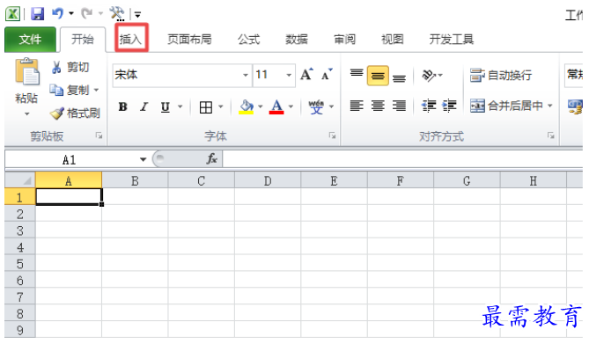Click 合并后居中 Merge and Center
Image resolution: width=589 pixels, height=344 pixels.
pos(506,106)
